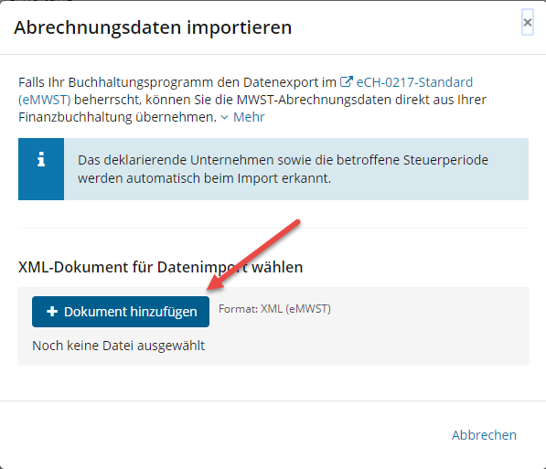
Task: Click the Abrechnungsdaten importieren dialog title
Action: coord(153,27)
